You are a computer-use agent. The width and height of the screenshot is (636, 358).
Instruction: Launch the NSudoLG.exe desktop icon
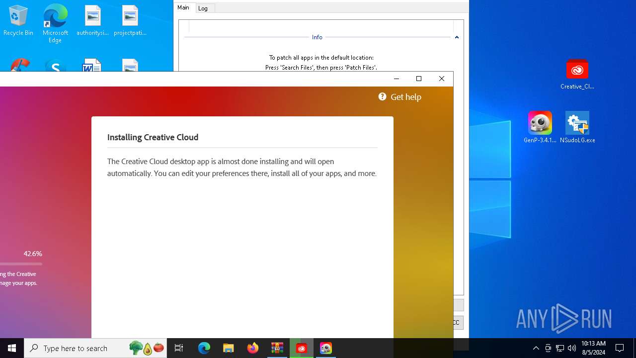coord(577,127)
